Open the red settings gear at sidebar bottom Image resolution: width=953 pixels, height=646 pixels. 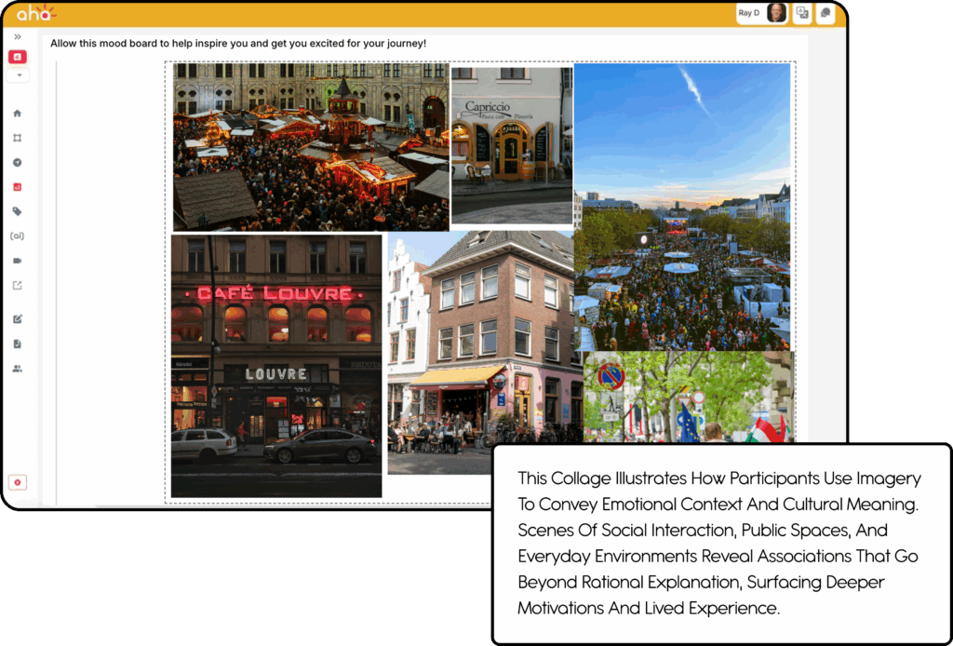pyautogui.click(x=18, y=482)
